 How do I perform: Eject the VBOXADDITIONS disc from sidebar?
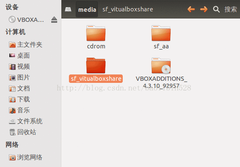coord(54,20)
